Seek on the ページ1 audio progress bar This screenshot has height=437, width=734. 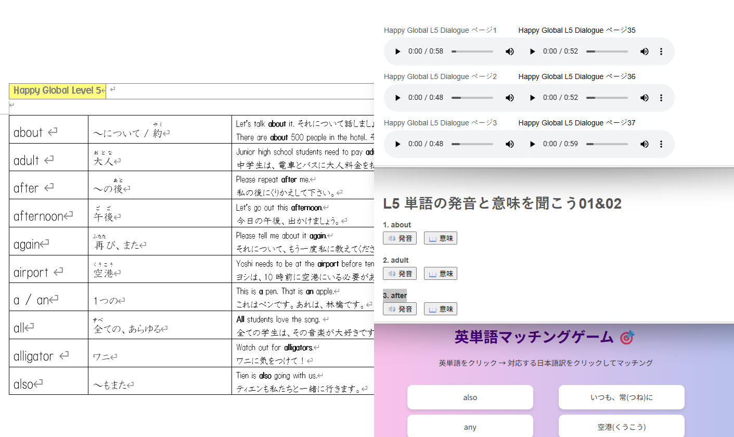pyautogui.click(x=472, y=52)
